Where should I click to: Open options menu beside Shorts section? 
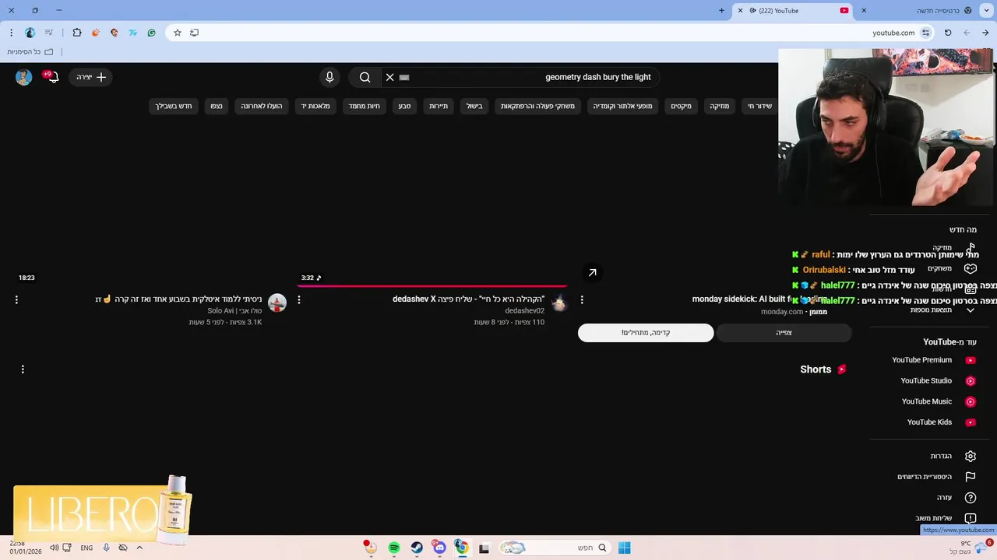pyautogui.click(x=23, y=369)
